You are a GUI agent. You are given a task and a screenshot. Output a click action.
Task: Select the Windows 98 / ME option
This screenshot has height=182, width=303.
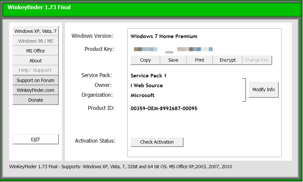click(35, 41)
